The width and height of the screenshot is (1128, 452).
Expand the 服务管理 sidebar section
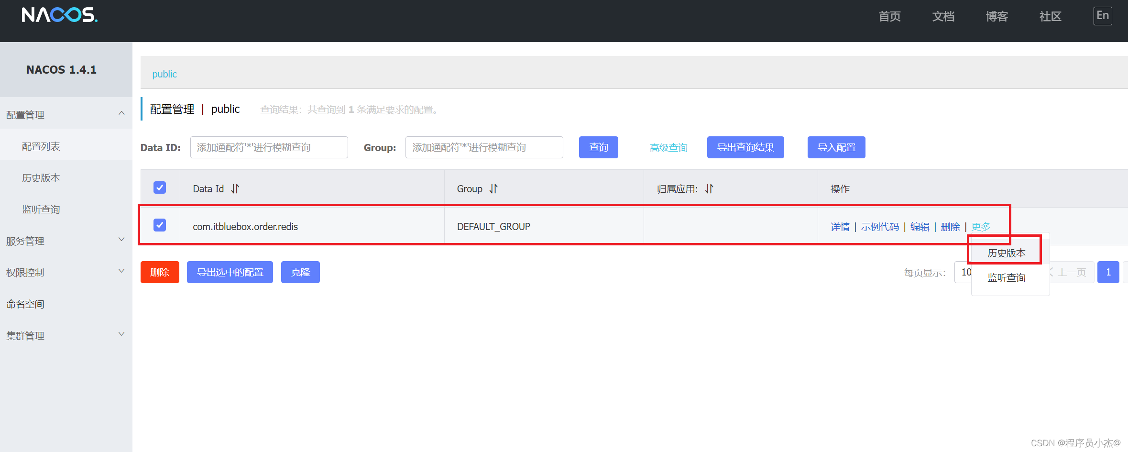pos(66,241)
